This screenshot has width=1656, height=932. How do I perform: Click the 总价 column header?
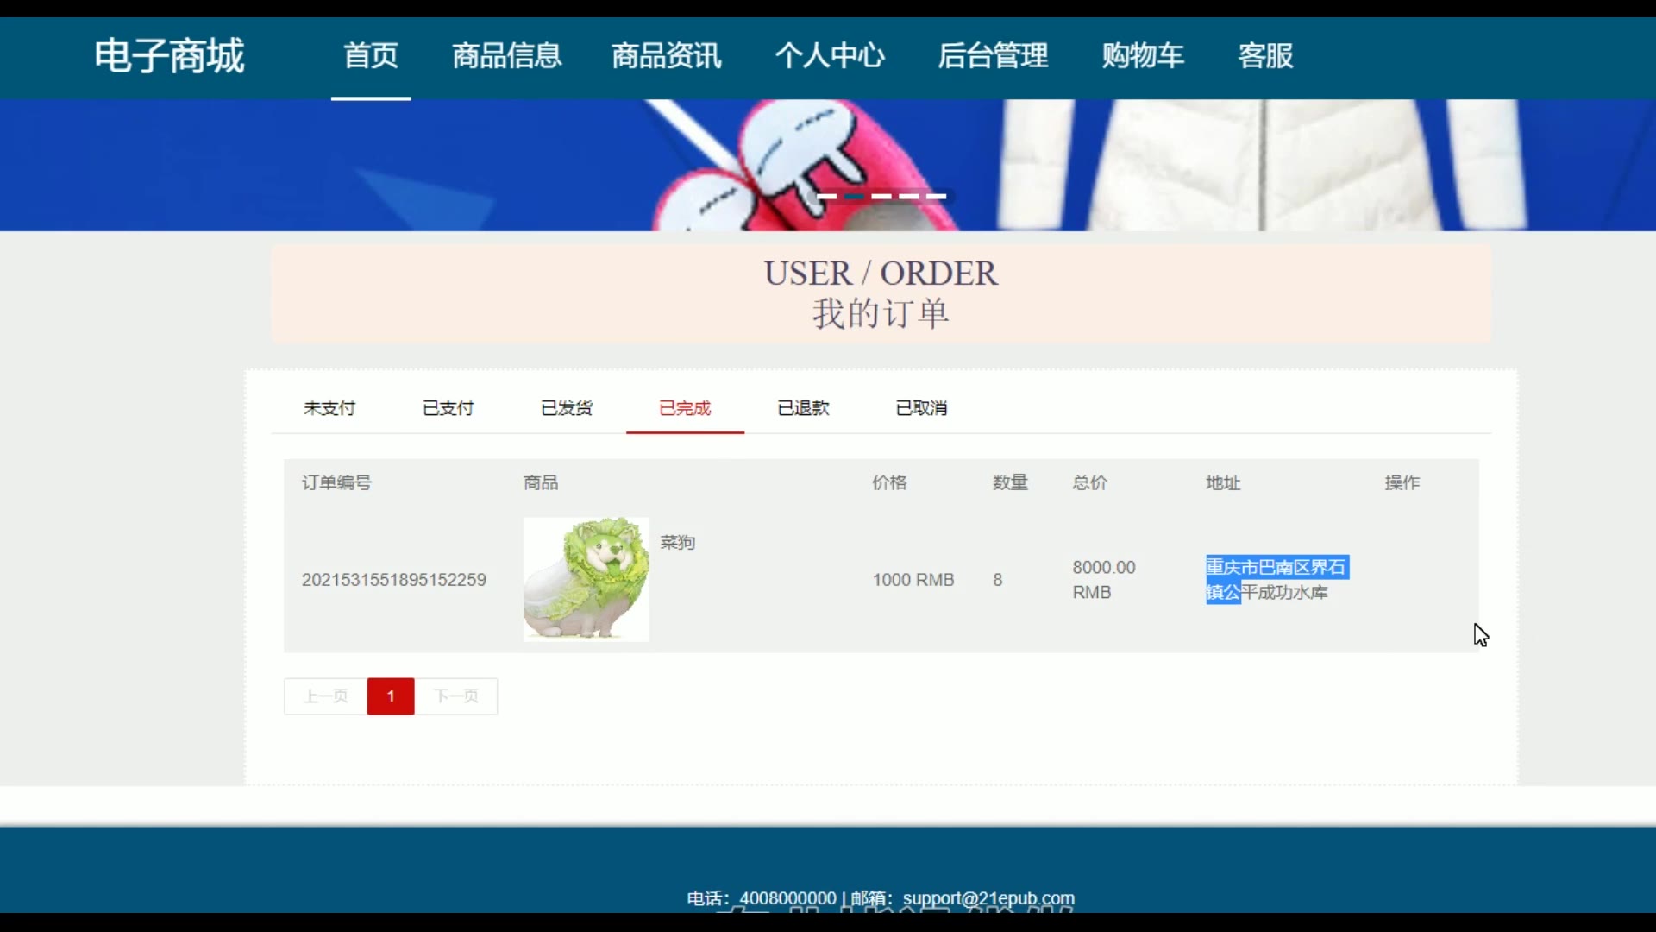point(1090,483)
